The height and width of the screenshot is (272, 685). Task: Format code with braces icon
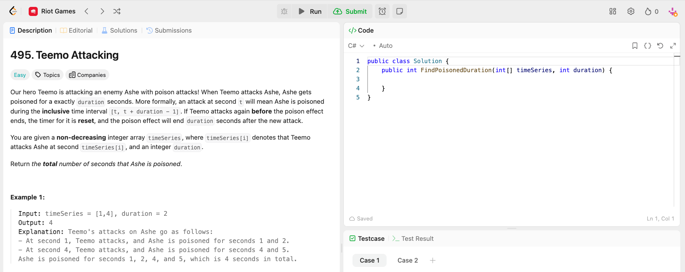pos(648,46)
